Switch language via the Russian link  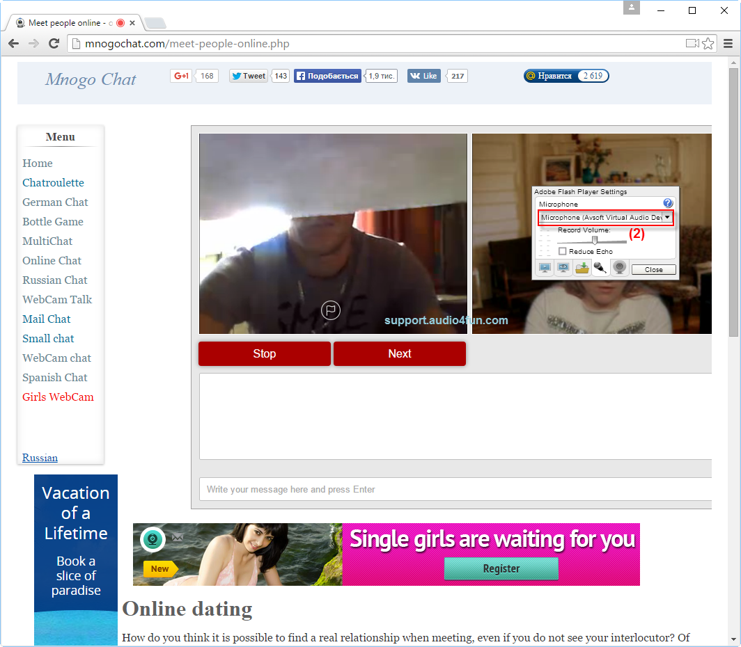(x=40, y=458)
